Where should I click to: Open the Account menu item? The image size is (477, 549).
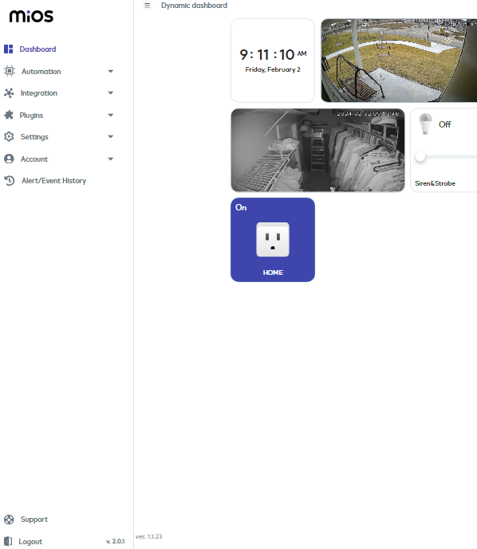(x=34, y=159)
